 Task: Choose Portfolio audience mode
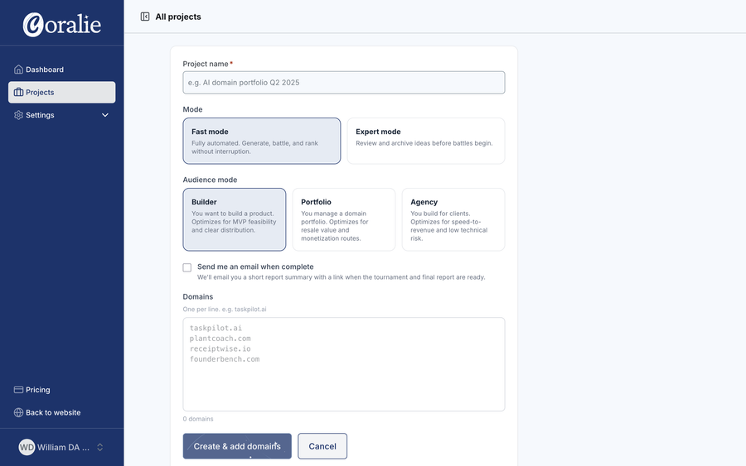(343, 219)
